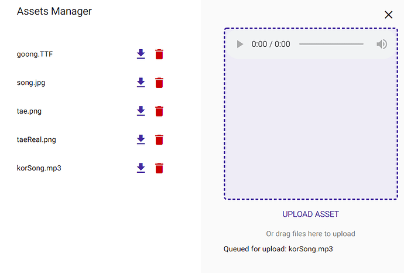Close the Assets Manager dialog

pyautogui.click(x=388, y=15)
